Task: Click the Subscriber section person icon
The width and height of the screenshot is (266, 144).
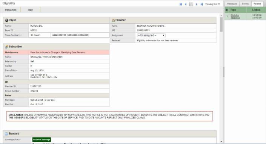Action: 7,47
